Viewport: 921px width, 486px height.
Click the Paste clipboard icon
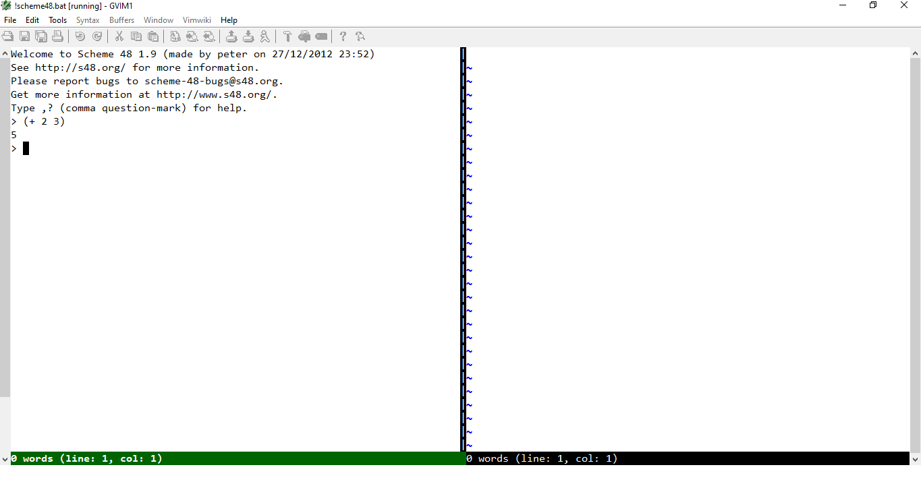pyautogui.click(x=153, y=36)
